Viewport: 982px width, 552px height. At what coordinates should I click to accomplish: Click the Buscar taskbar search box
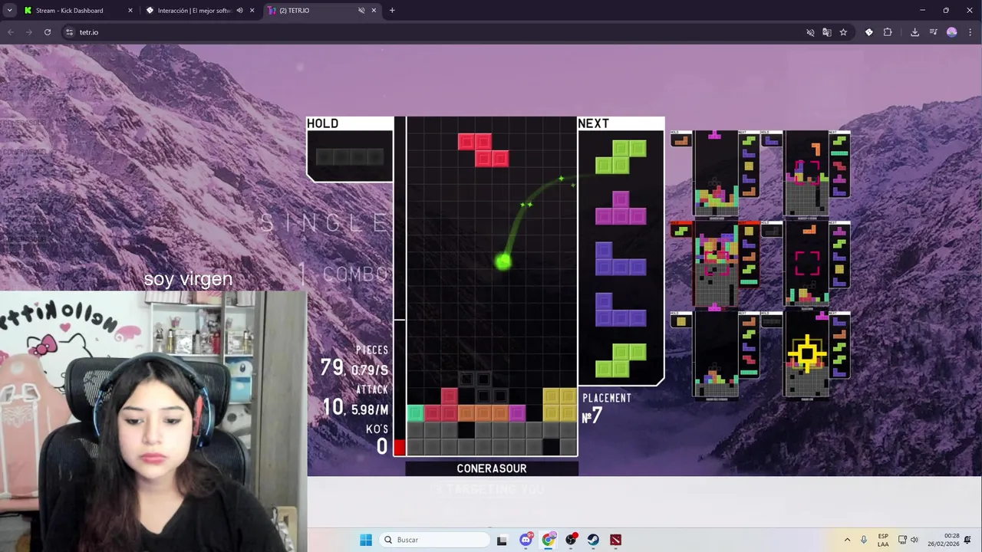pyautogui.click(x=434, y=540)
